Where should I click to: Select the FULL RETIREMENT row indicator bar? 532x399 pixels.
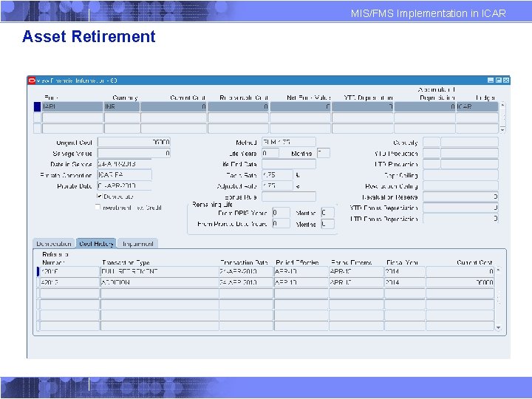click(x=38, y=271)
